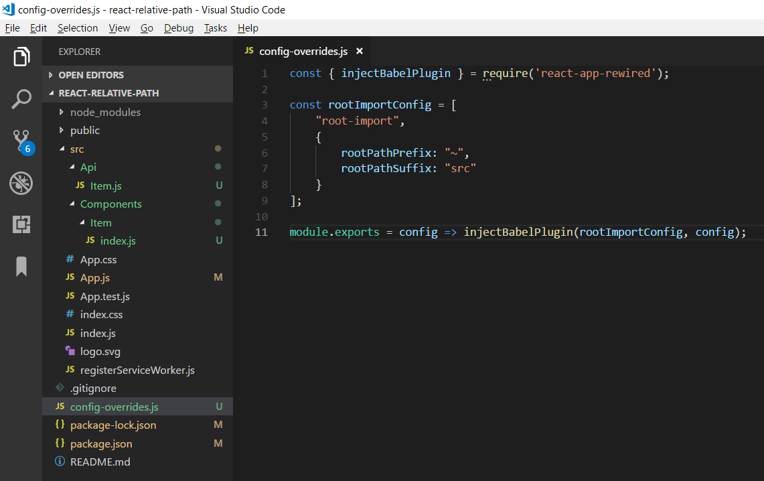Open the Selection menu
Viewport: 764px width, 481px height.
coord(78,27)
